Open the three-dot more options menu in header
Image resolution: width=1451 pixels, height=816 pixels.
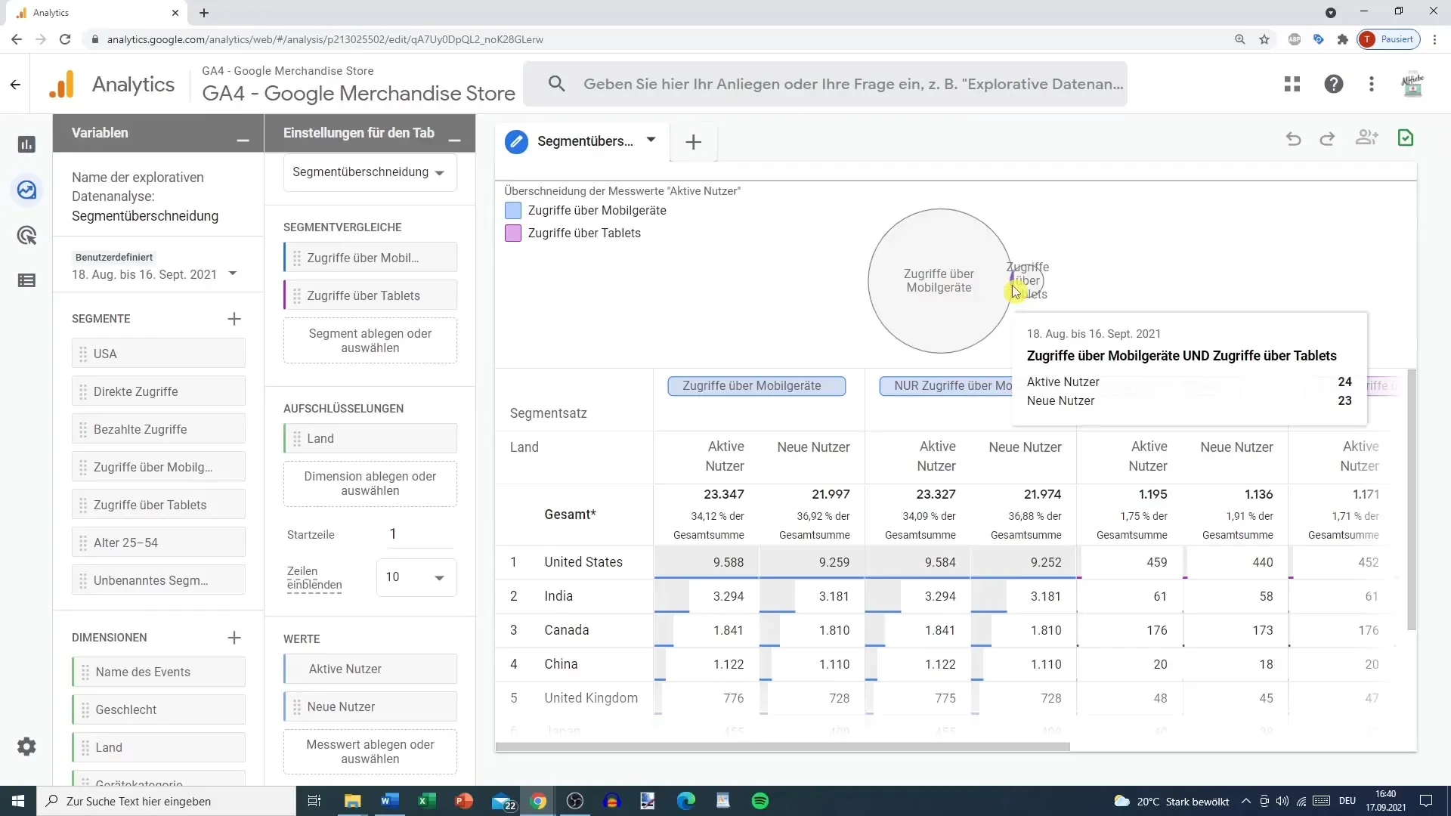(x=1372, y=84)
